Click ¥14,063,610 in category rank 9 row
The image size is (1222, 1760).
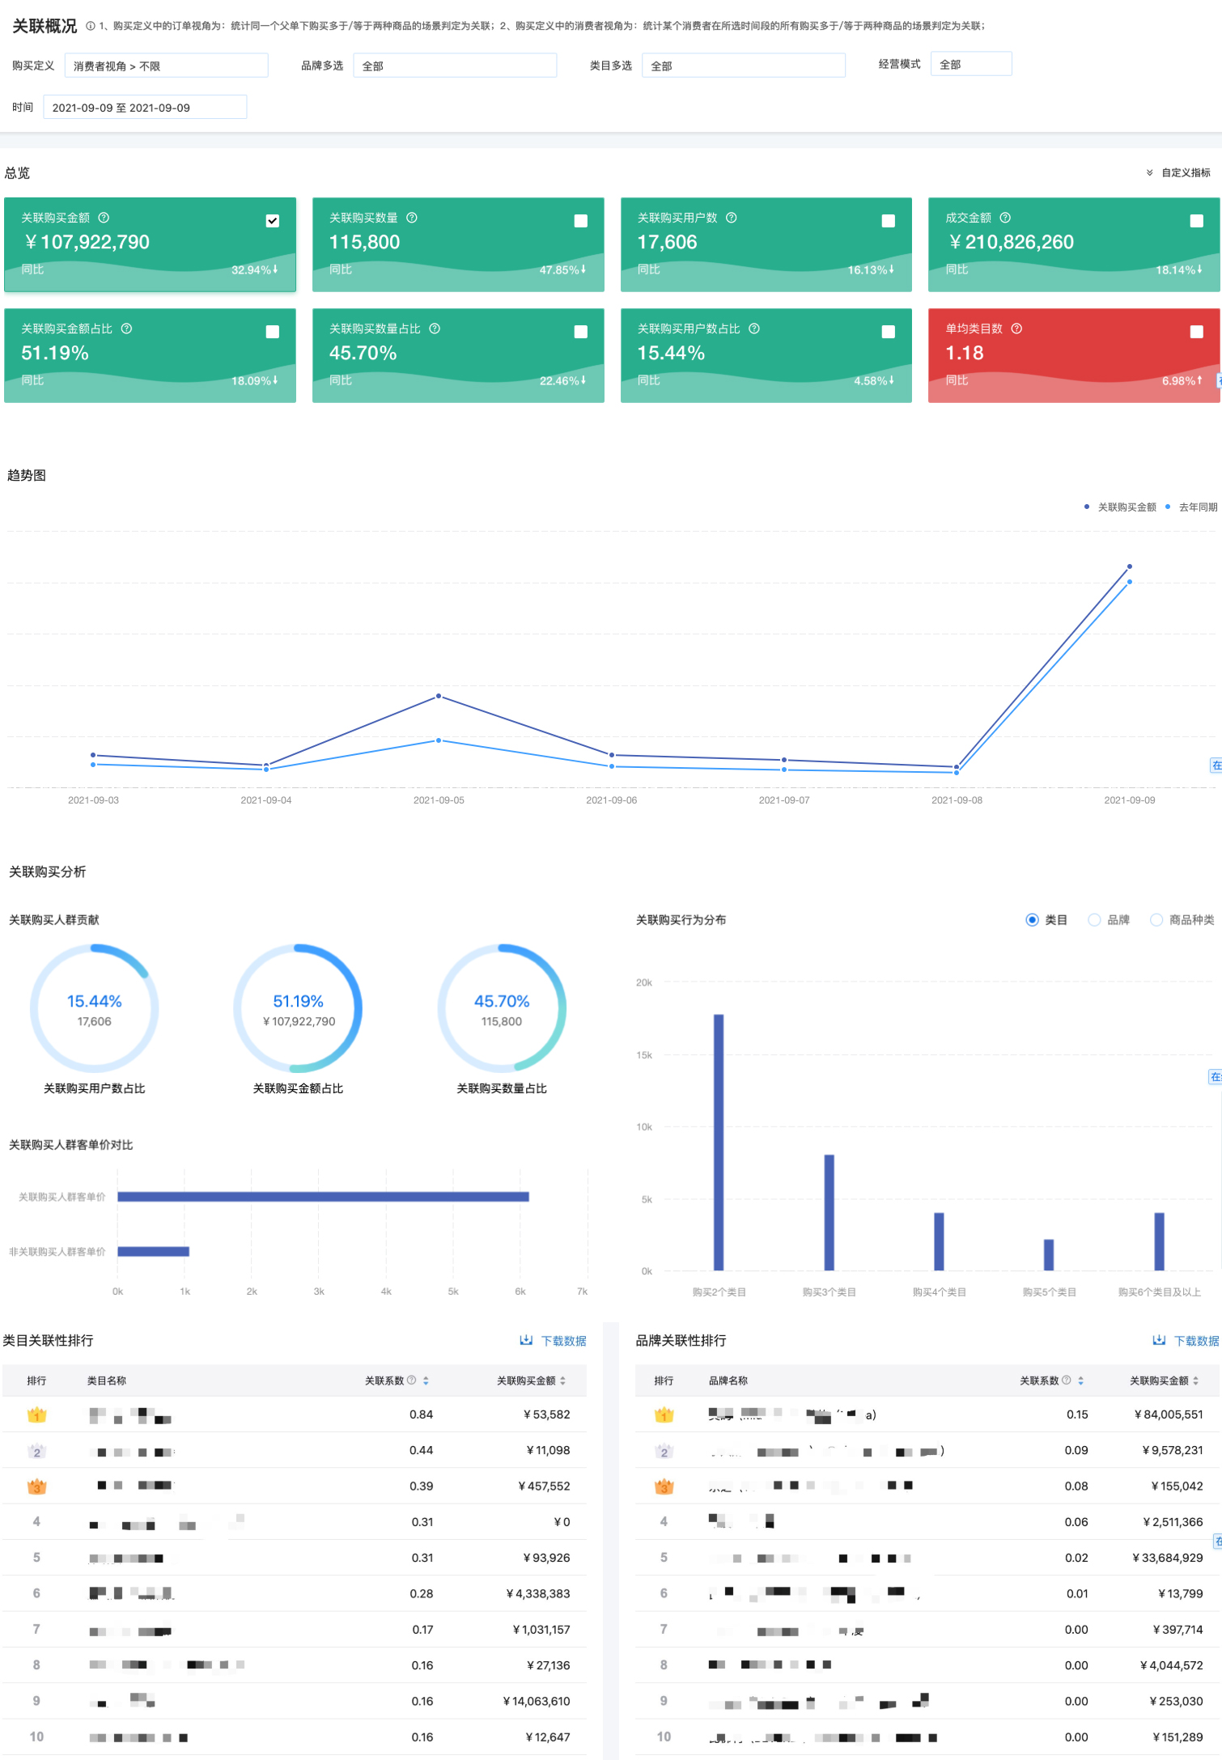click(537, 1701)
